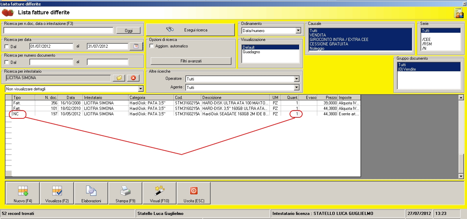Click the table scrollbar up arrow
Screen dimensions: 467x219
point(461,98)
